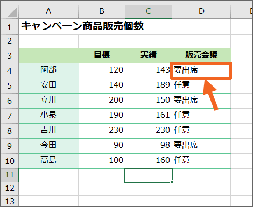Select 要出席 cell in 阿部 row
This screenshot has width=253, height=207.
coord(201,70)
